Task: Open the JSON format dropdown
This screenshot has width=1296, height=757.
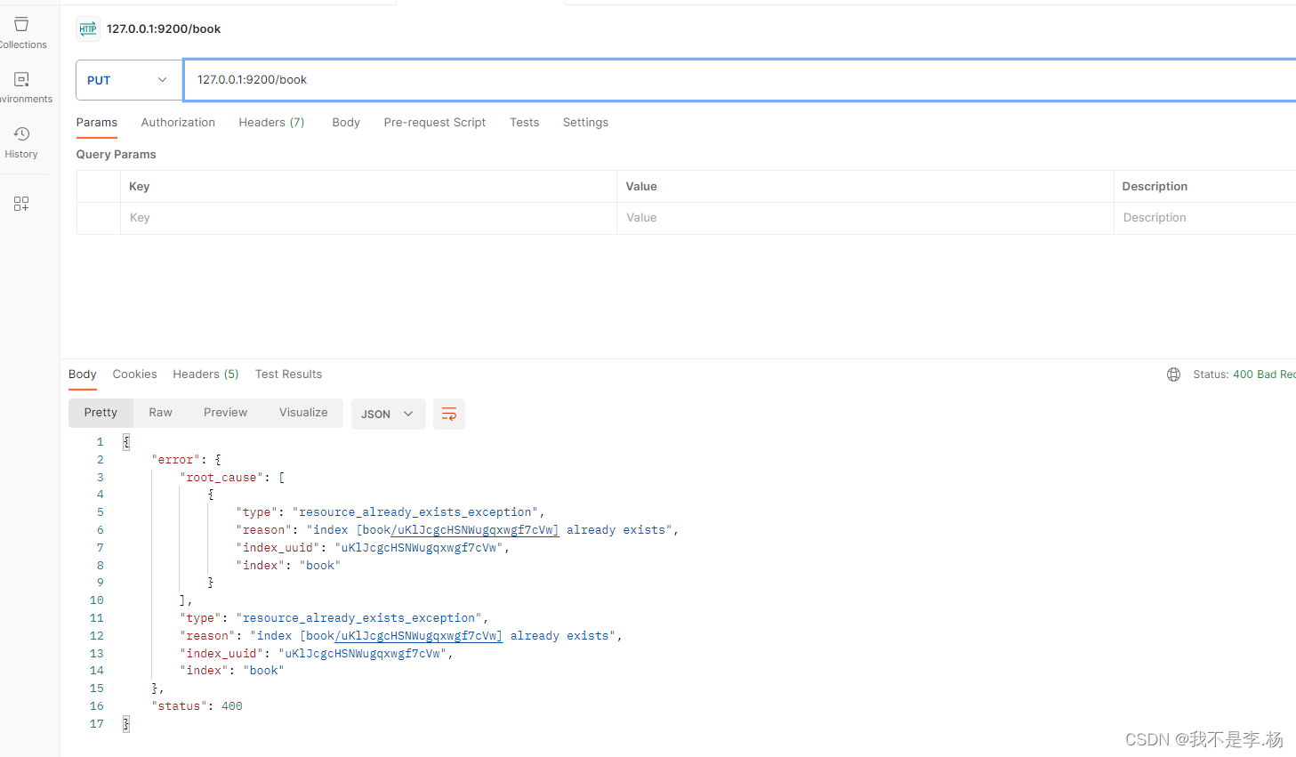Action: 388,414
